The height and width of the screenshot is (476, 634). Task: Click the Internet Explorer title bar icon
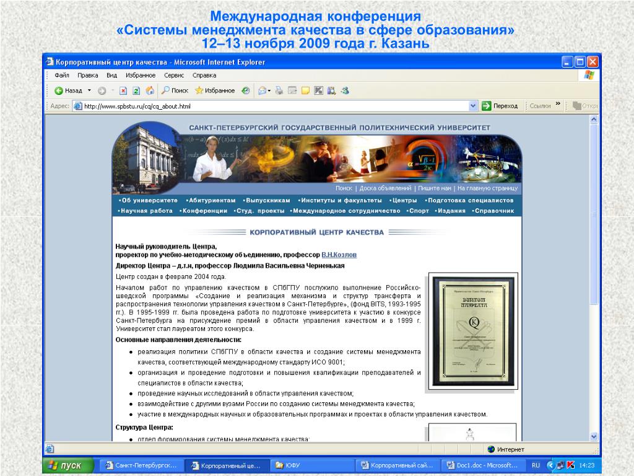[x=50, y=62]
